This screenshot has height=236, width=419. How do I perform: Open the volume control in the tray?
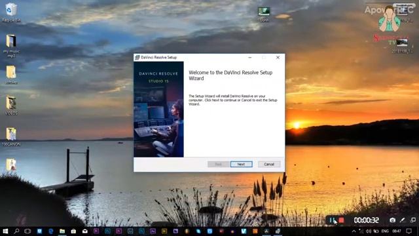coord(369,231)
